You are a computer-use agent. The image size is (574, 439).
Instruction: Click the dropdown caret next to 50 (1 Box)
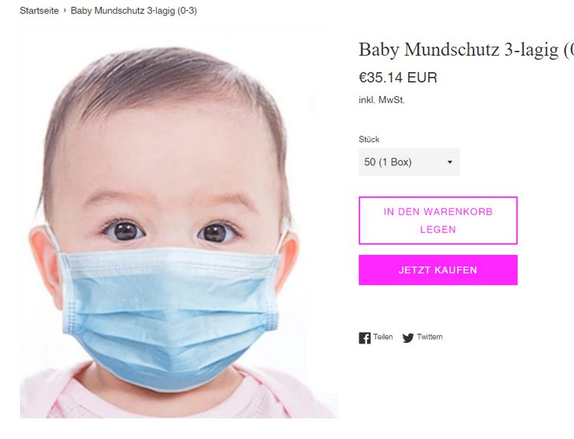pos(450,162)
